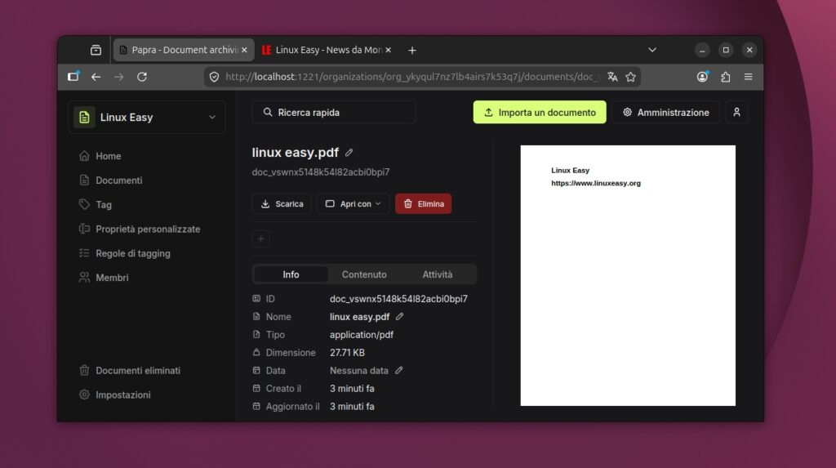
Task: Edit document title with pencil icon
Action: [x=349, y=153]
